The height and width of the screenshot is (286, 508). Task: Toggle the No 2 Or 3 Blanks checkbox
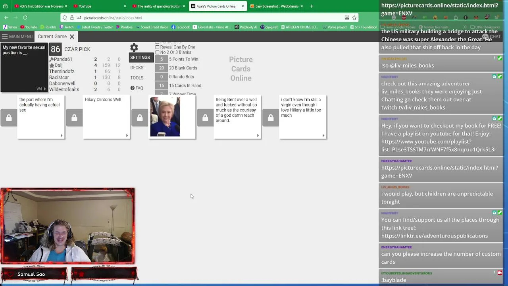pos(157,52)
